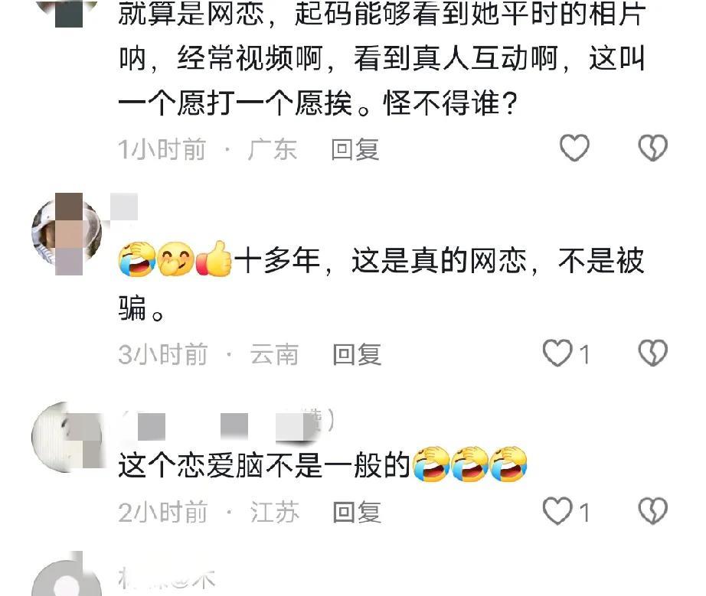Select the comment text 十多年，这是真的网恋
706x596 pixels.
click(381, 262)
